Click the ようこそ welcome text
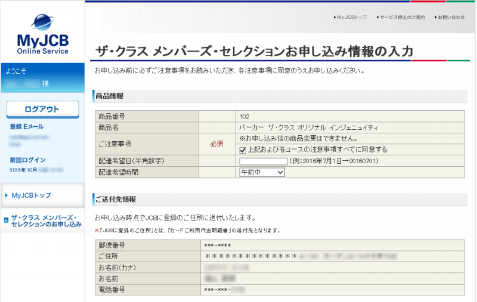The image size is (477, 302). click(16, 71)
